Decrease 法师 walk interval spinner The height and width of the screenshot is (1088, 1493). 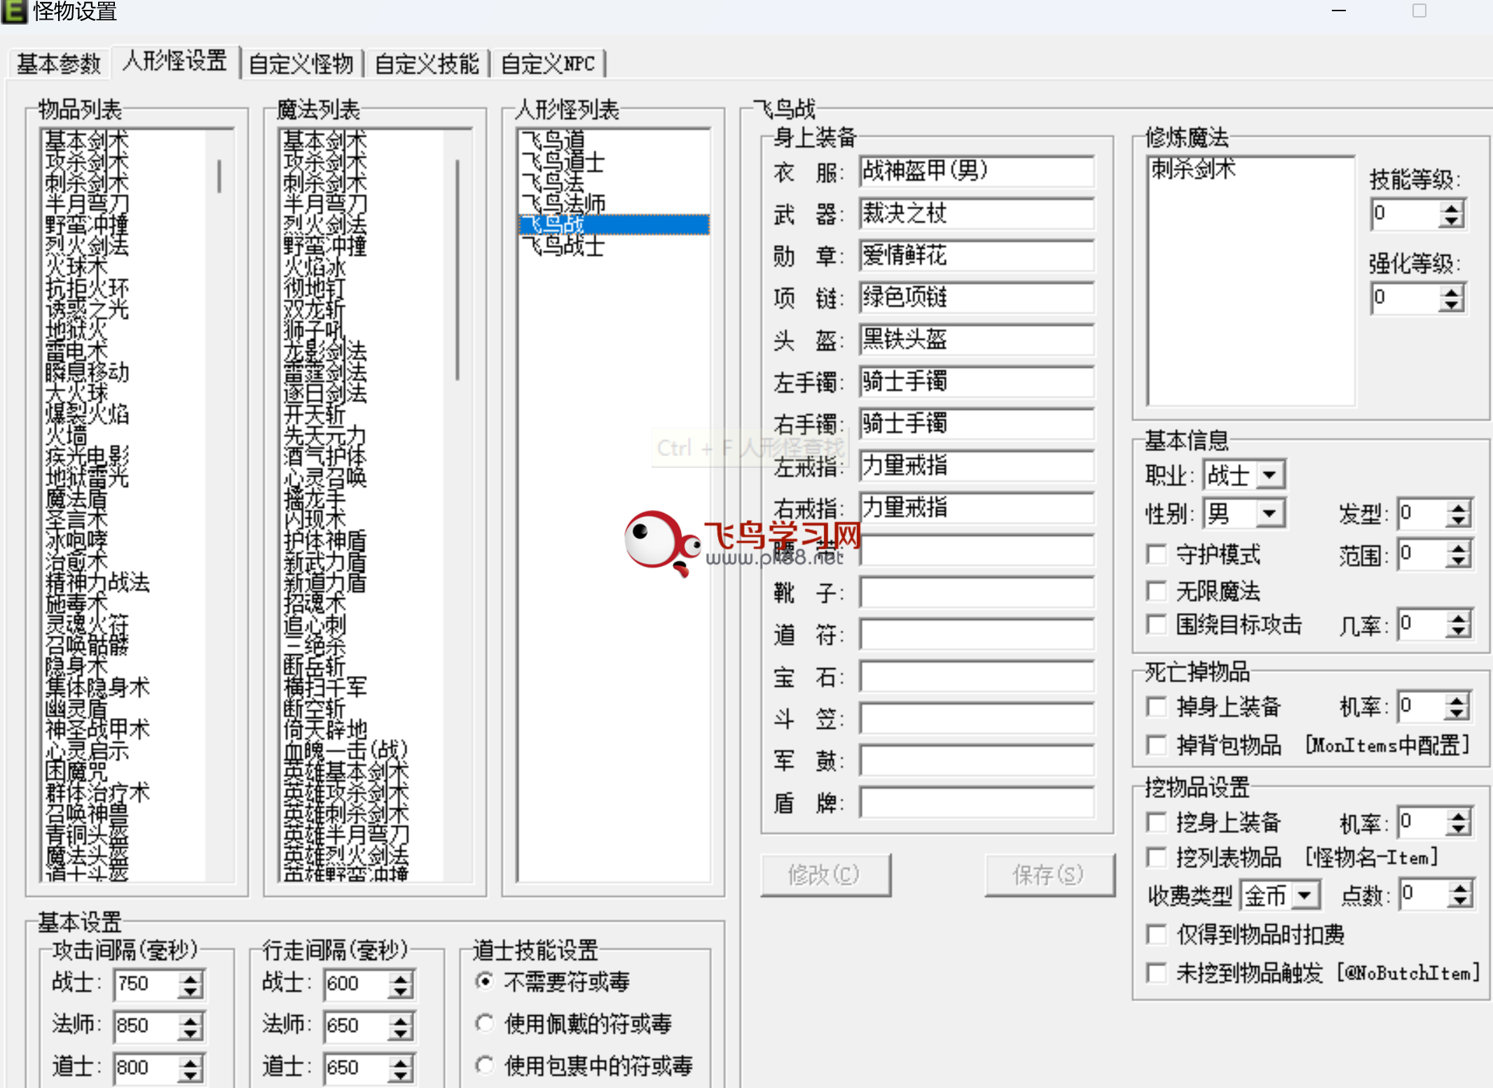400,1033
